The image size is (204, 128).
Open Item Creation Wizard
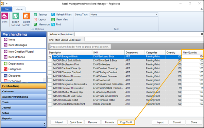pos(19,52)
